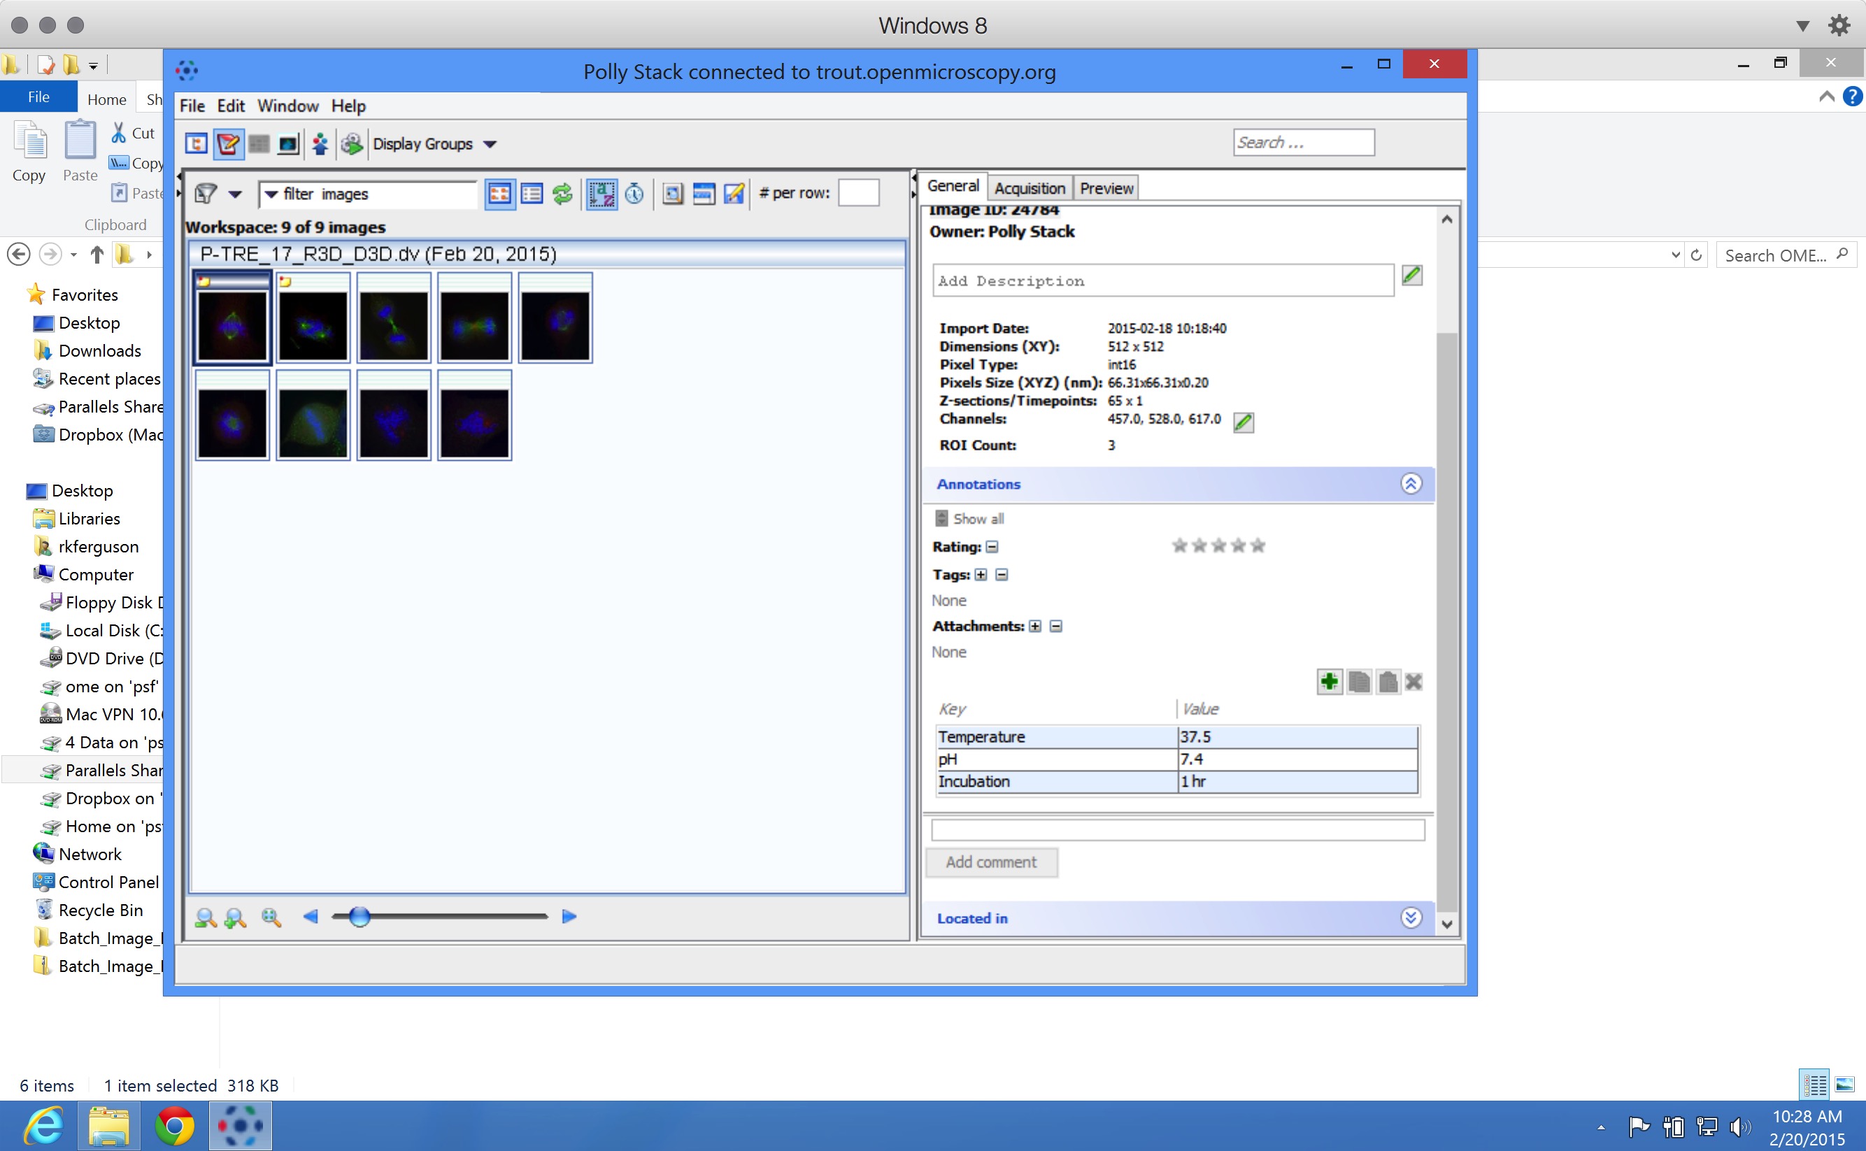The width and height of the screenshot is (1866, 1151).
Task: Switch to the Acquisition tab
Action: [x=1030, y=188]
